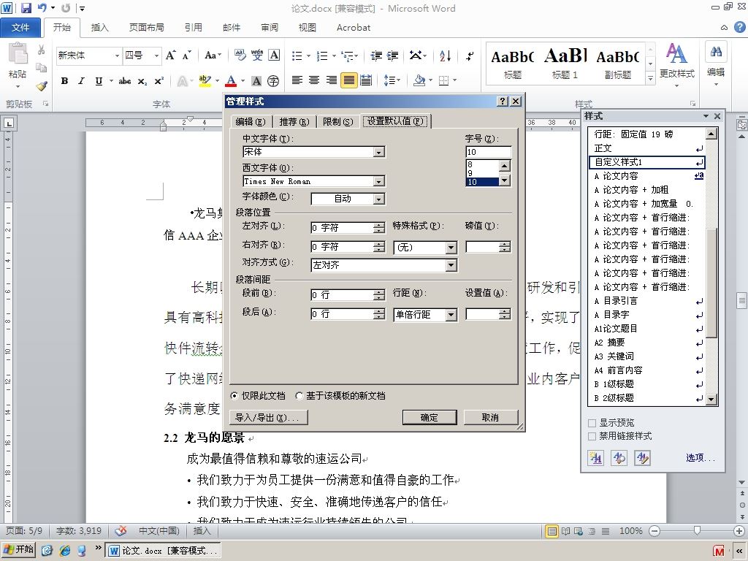Click the Grow Font icon

171,56
